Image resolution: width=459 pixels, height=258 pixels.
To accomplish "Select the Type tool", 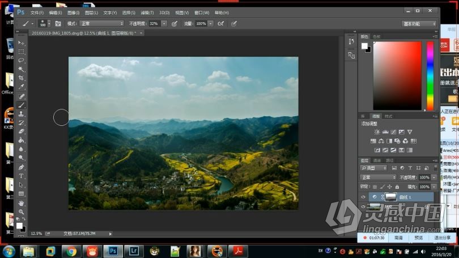I will click(22, 176).
